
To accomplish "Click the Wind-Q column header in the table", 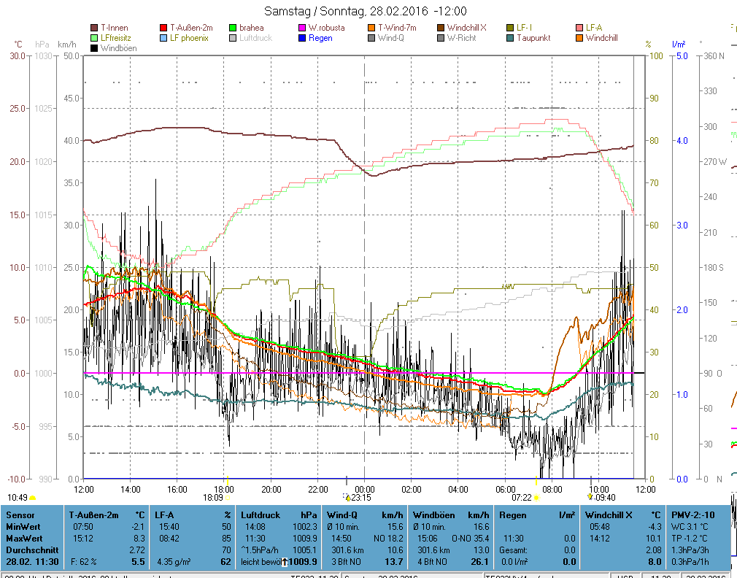I will (x=344, y=515).
